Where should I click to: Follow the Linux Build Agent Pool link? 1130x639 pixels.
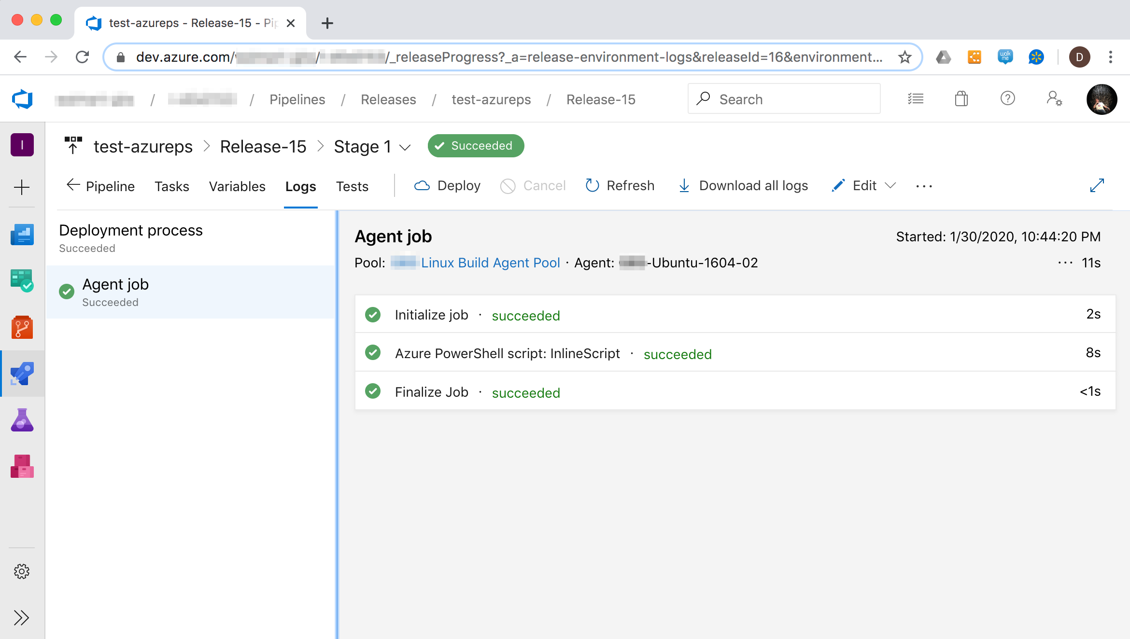click(x=490, y=263)
